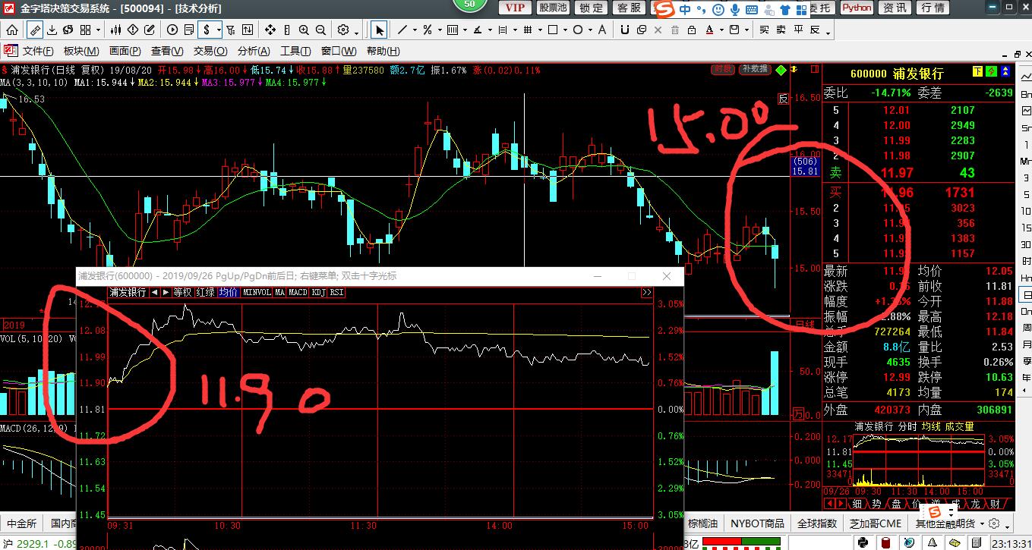Click the Python icon in status bar
Viewport: 1032px width, 550px height.
click(x=863, y=542)
